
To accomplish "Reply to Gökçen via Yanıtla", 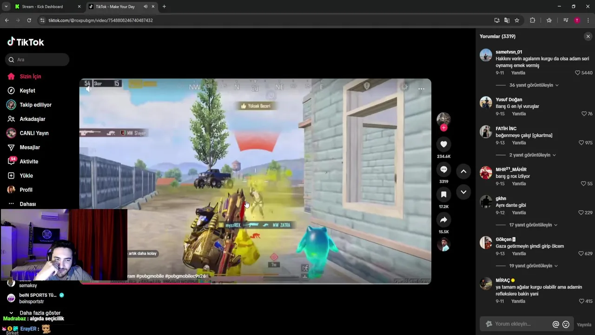I will 519,254.
